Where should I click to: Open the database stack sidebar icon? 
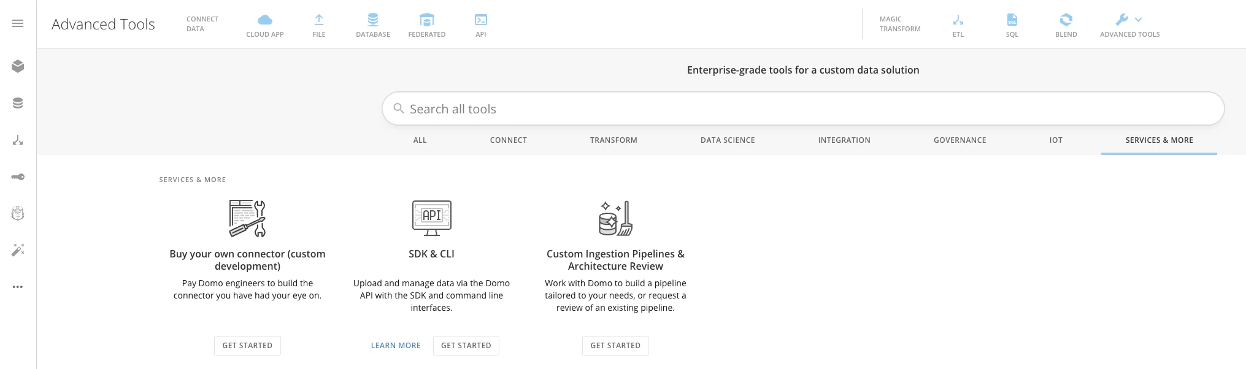18,103
